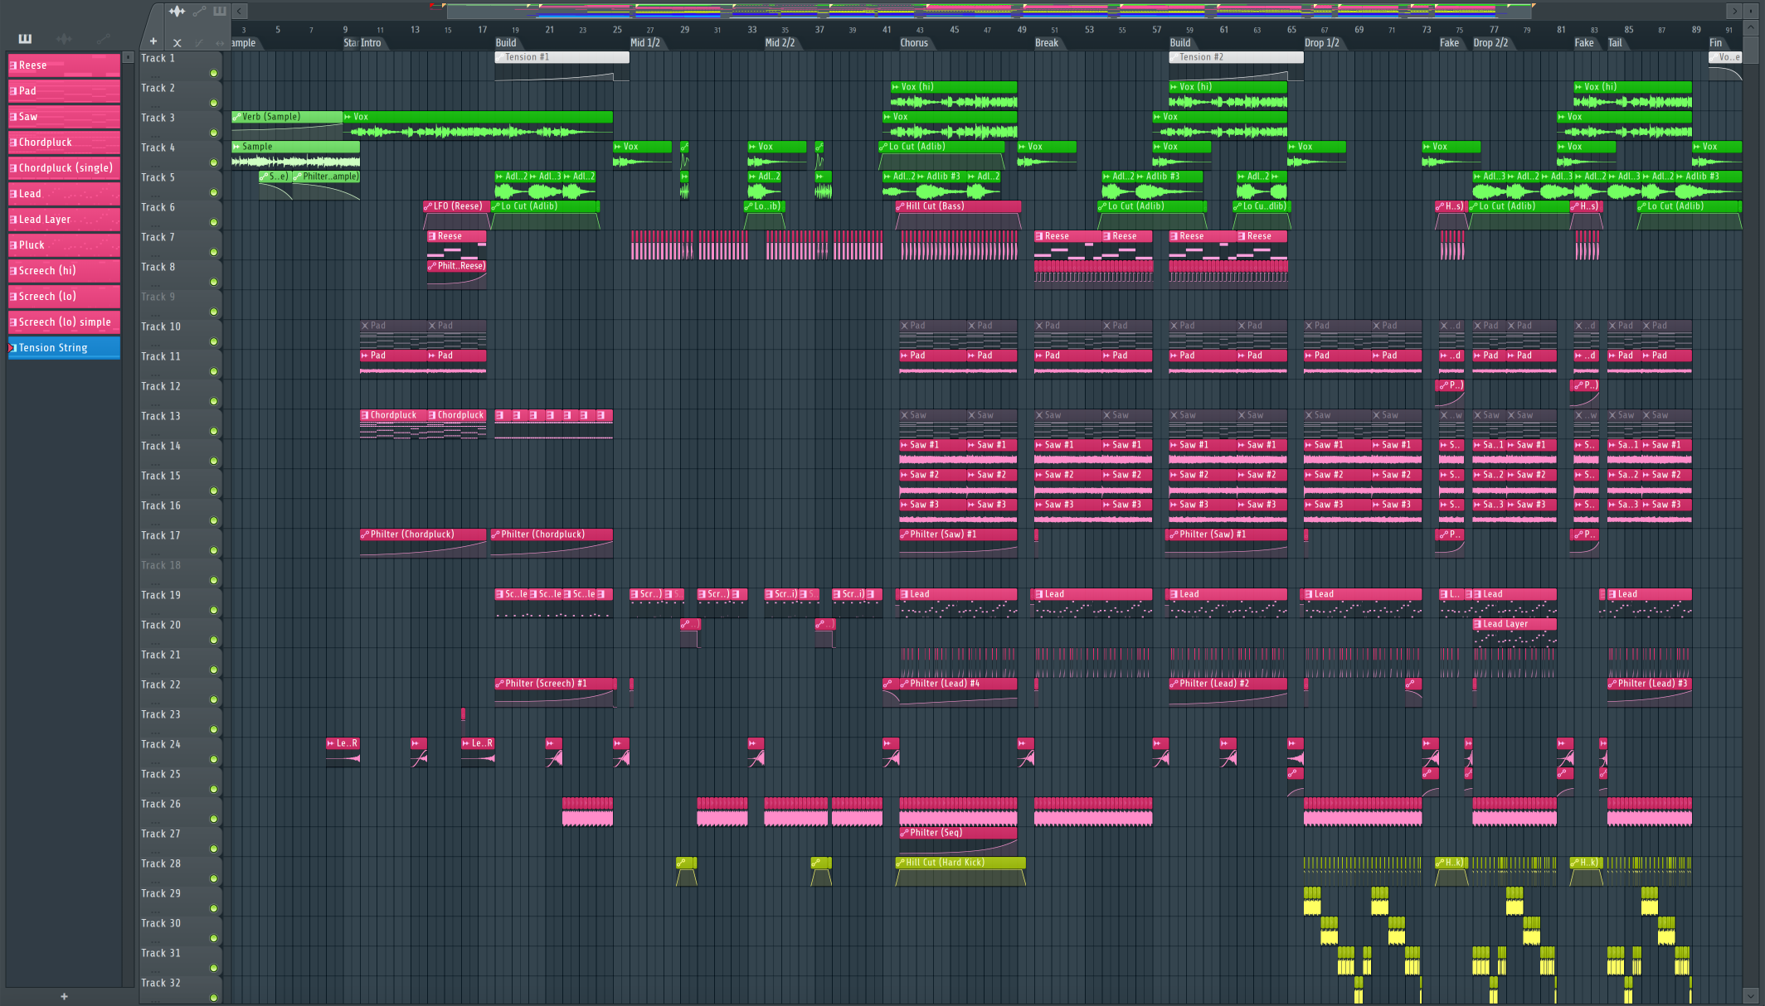Mute Track 3 with its green LED
1765x1006 pixels.
[x=213, y=133]
